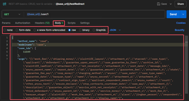
Task: Click the {{base_url}} variable in URL
Action: (34, 14)
